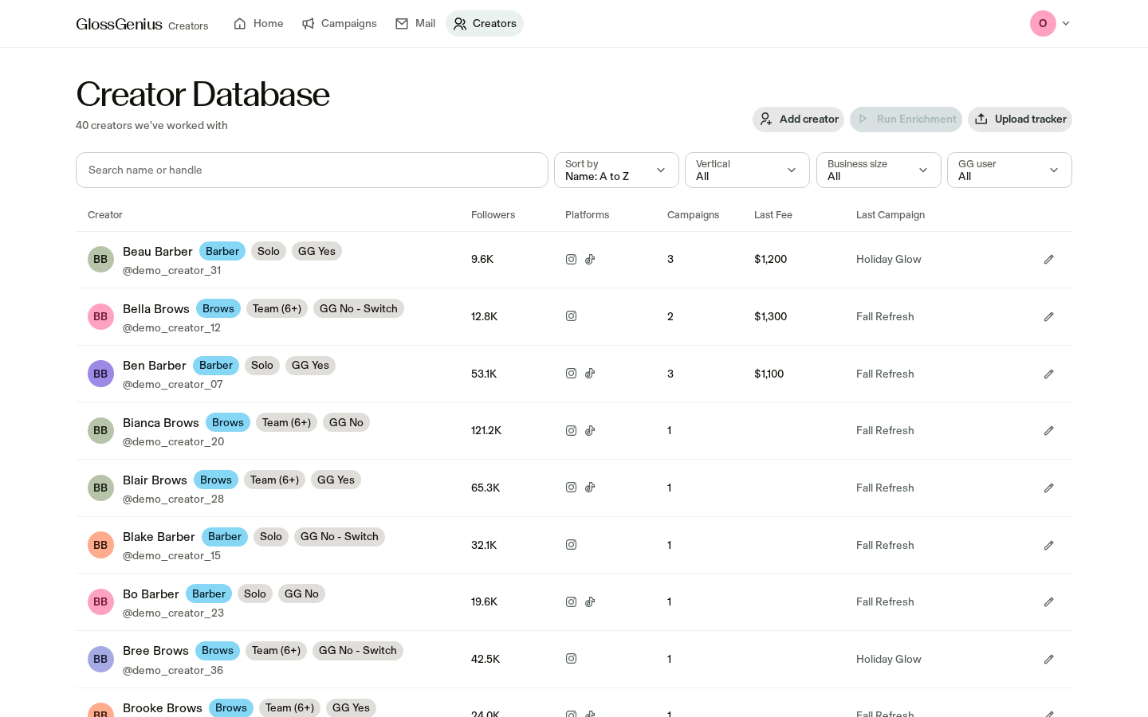The height and width of the screenshot is (717, 1148).
Task: Click the TikTok icon for Bianca Brows
Action: point(590,430)
